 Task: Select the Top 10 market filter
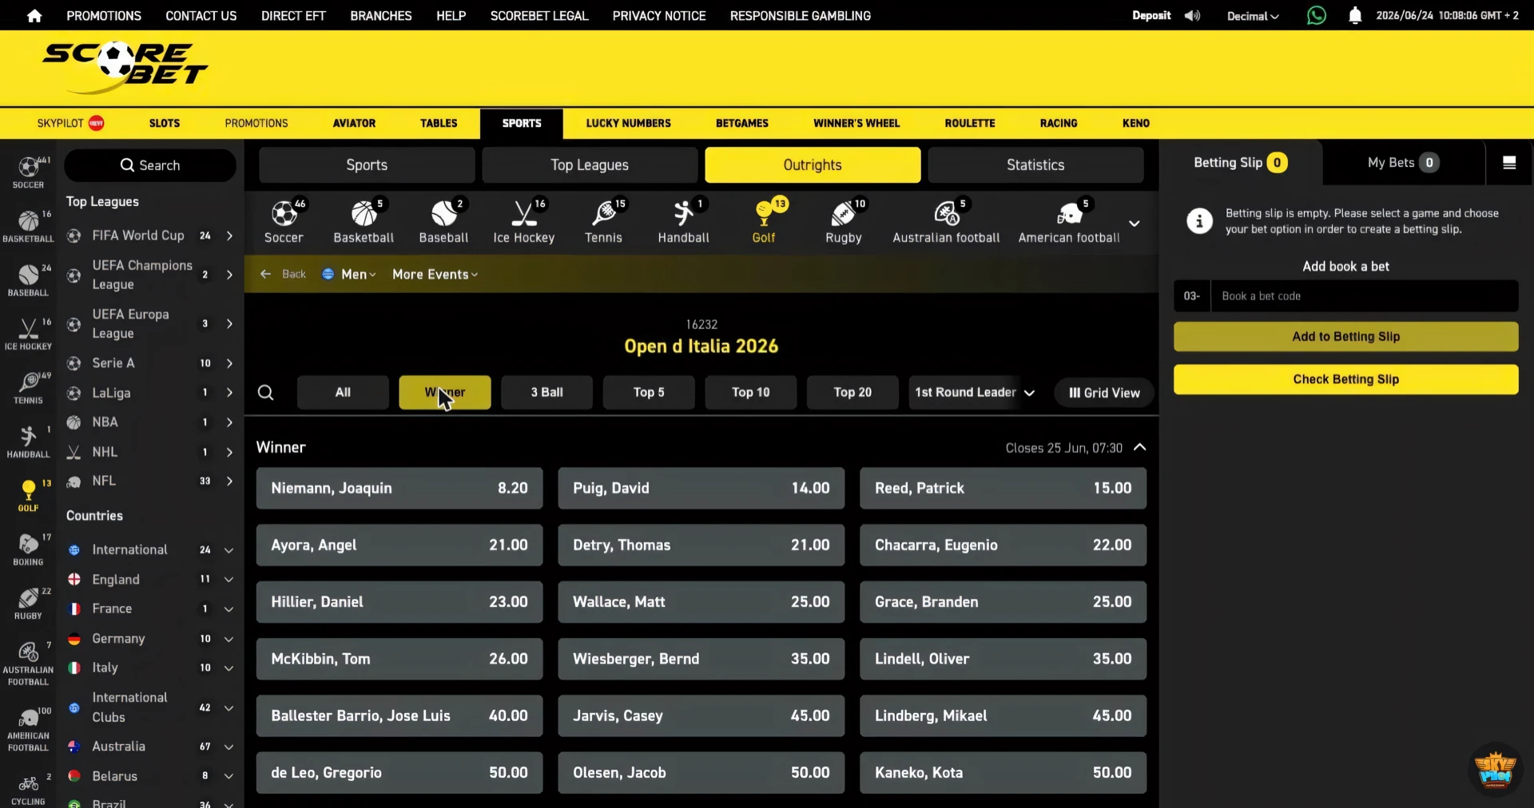point(751,393)
